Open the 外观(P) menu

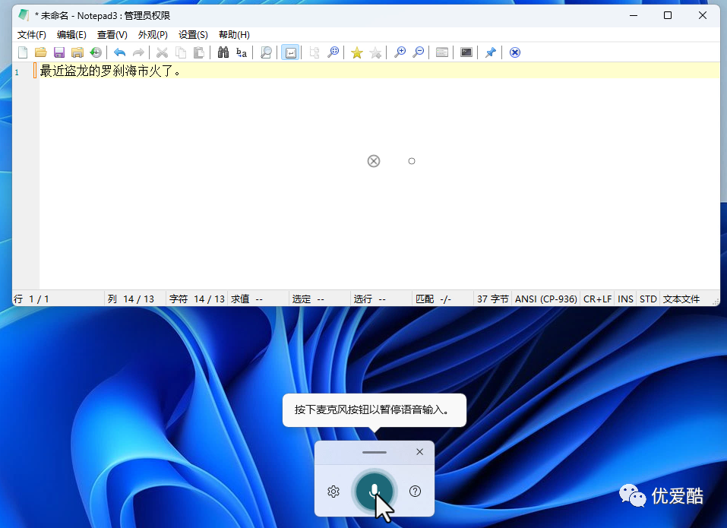(x=153, y=35)
